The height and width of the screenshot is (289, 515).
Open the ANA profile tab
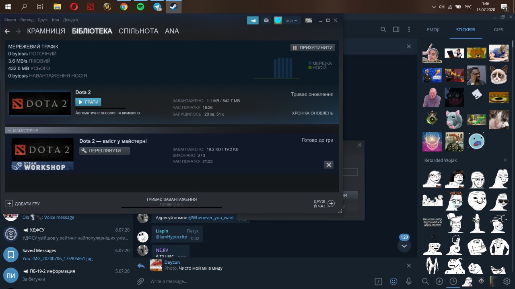pyautogui.click(x=172, y=31)
